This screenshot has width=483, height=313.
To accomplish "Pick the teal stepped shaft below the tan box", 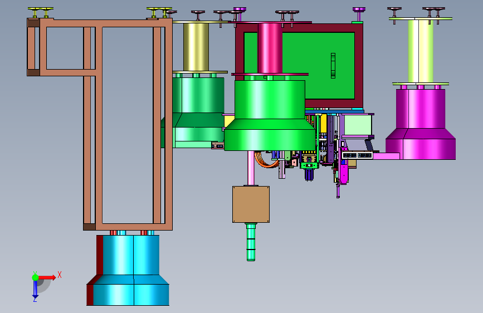I will point(251,242).
